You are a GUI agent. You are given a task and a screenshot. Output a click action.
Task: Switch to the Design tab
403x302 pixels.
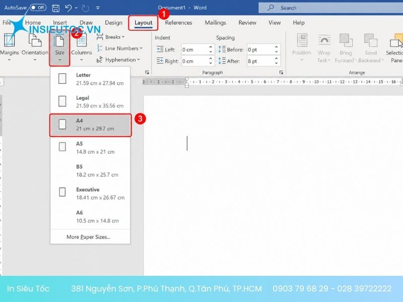[114, 23]
